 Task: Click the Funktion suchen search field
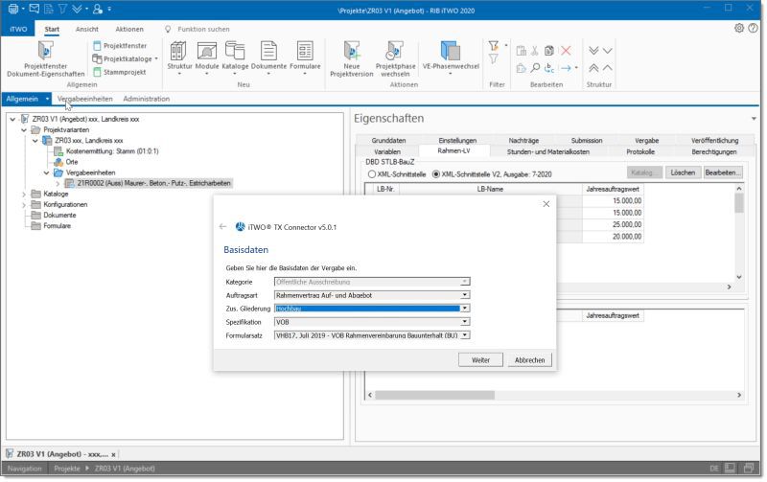coord(203,30)
